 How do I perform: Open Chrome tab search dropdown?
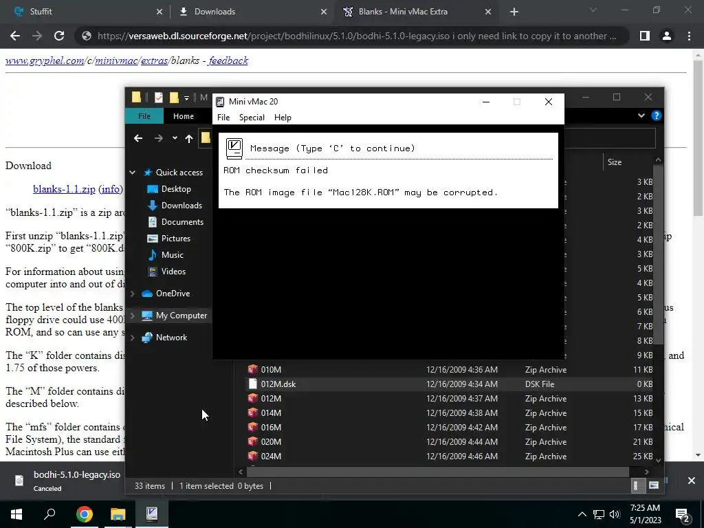593,10
